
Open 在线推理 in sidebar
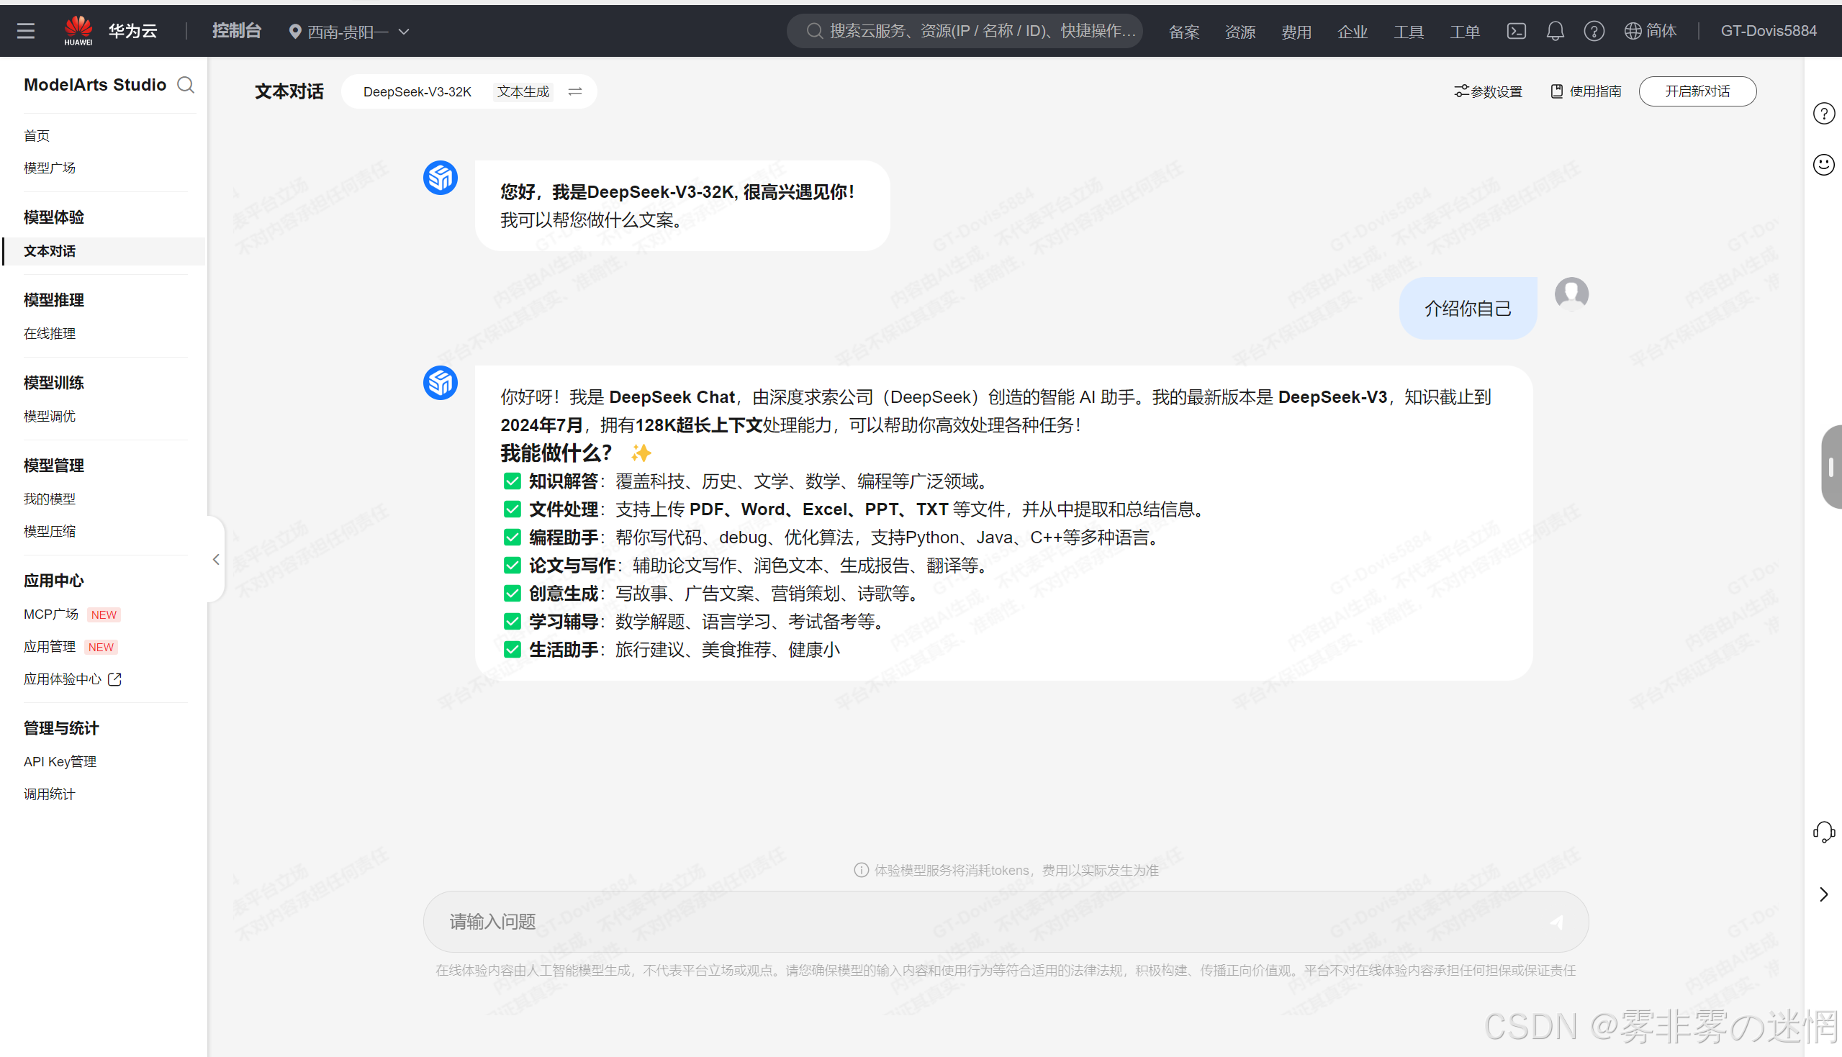click(50, 333)
